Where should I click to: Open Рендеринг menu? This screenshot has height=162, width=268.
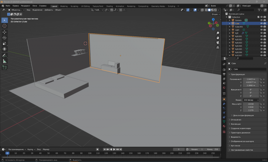click(x=26, y=6)
